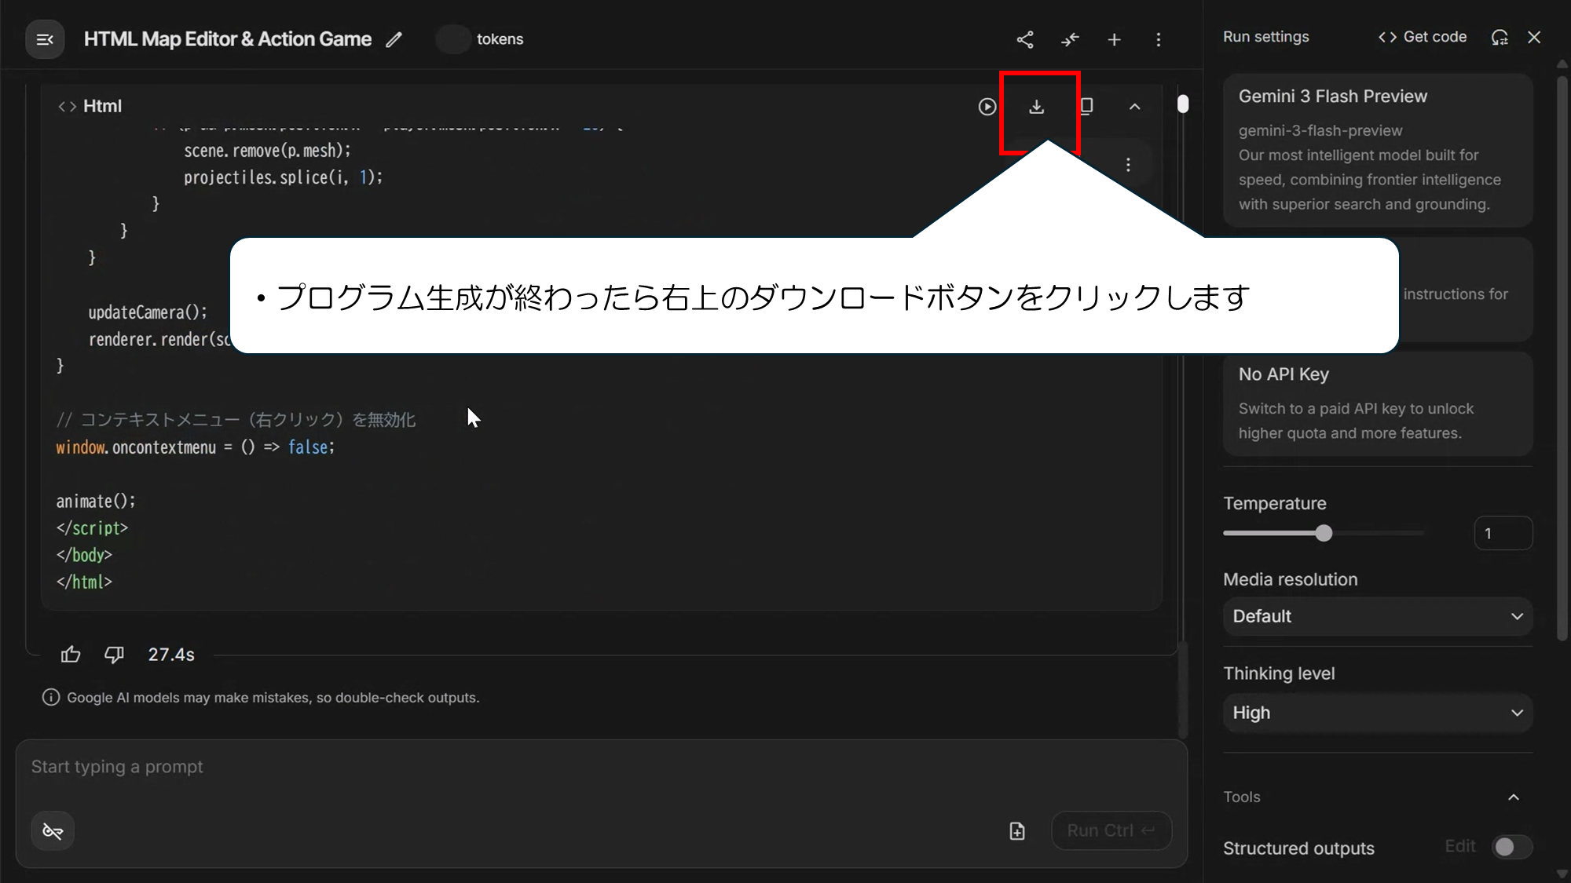
Task: Click the thumbs down feedback icon
Action: (x=115, y=655)
